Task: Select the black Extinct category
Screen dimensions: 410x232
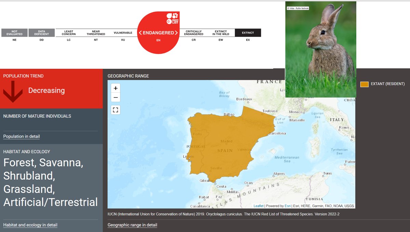Action: (x=248, y=33)
